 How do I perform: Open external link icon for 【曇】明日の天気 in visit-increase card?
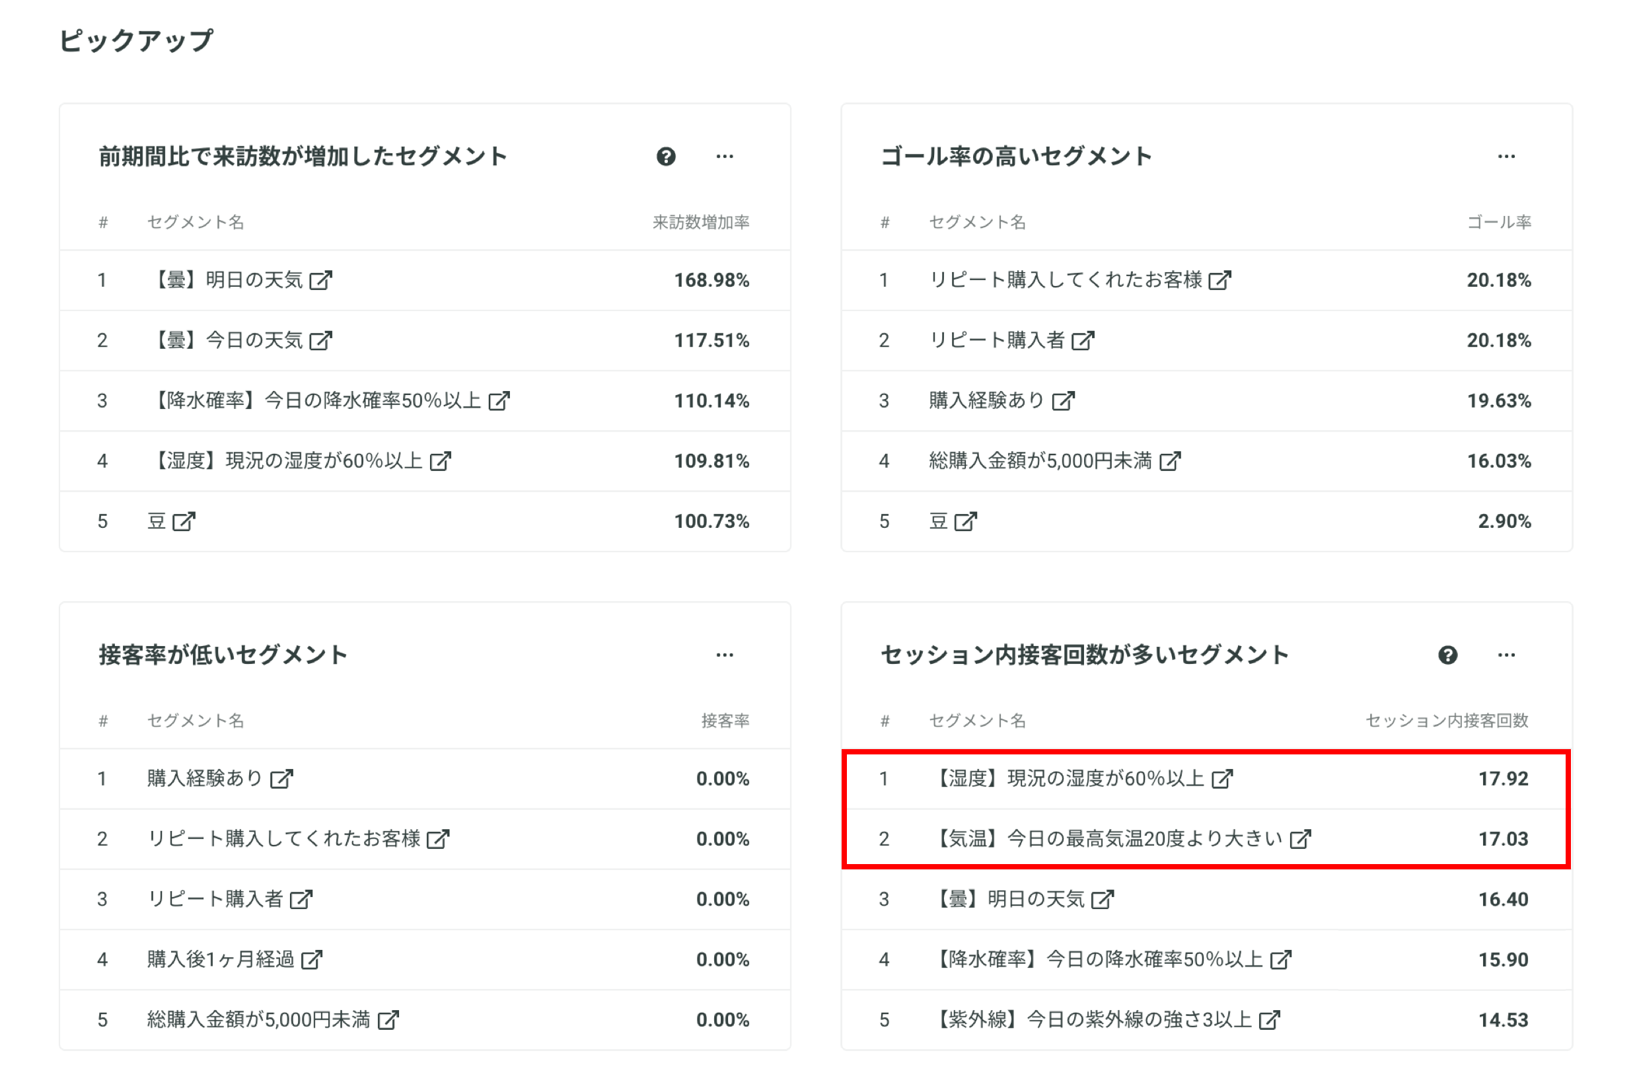320,280
